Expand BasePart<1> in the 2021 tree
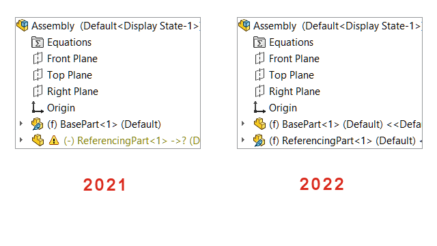This screenshot has width=437, height=246. click(x=21, y=123)
